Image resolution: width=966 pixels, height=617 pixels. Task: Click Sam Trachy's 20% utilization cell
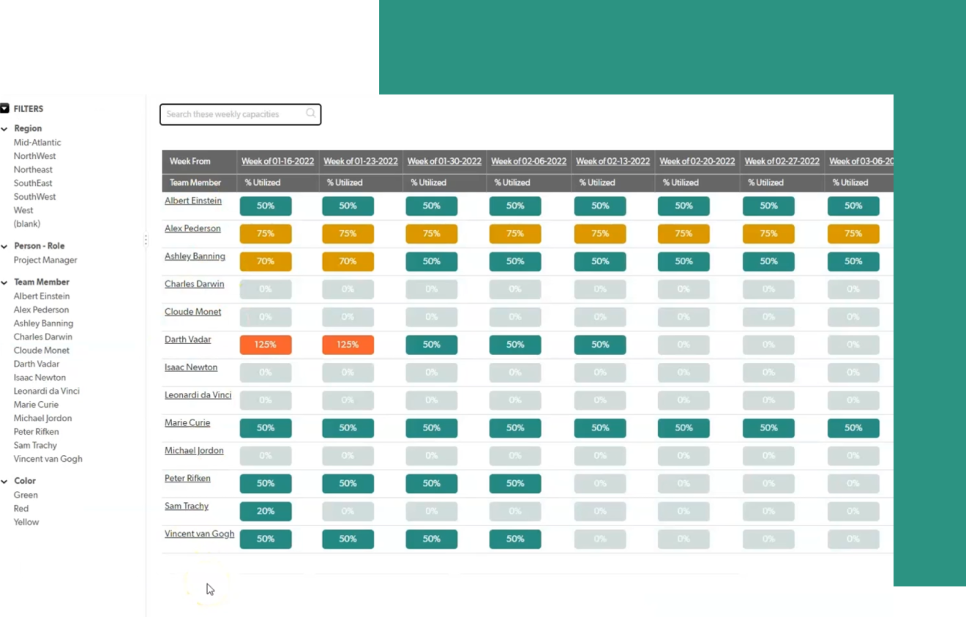click(x=266, y=511)
